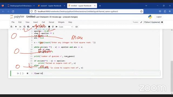Open the View menu

point(27,22)
